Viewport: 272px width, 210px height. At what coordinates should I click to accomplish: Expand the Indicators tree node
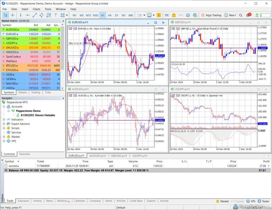click(4, 120)
